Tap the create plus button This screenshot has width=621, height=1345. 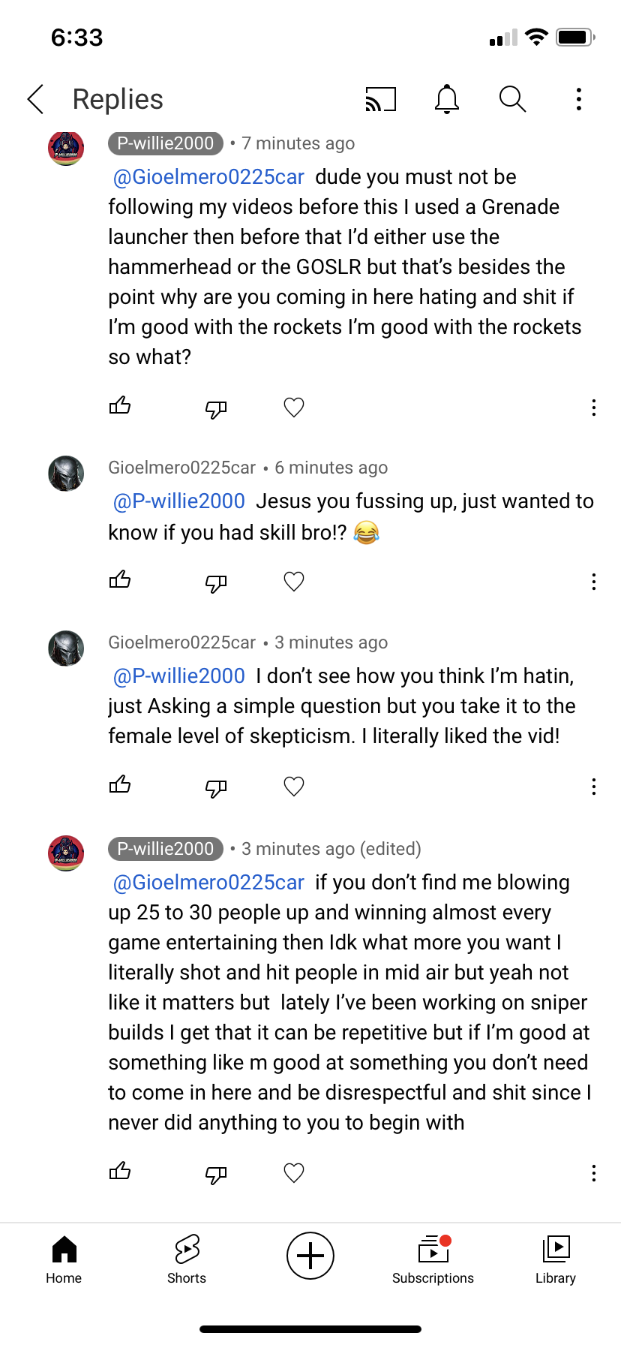[x=310, y=1256]
